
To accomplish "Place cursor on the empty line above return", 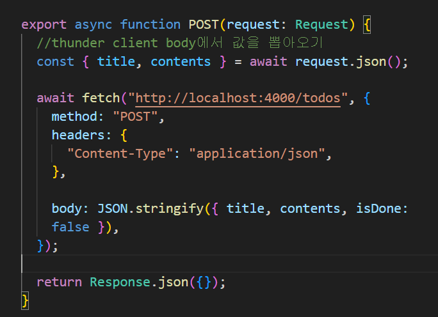I will (229, 264).
